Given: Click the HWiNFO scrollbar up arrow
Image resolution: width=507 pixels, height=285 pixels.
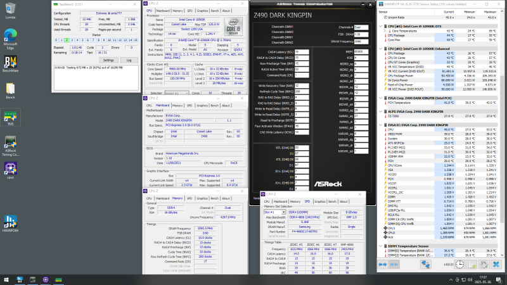Looking at the screenshot, I should click(502, 11).
